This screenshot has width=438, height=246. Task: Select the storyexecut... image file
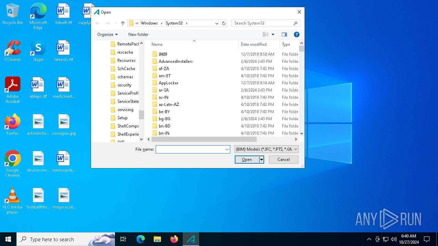(64, 199)
